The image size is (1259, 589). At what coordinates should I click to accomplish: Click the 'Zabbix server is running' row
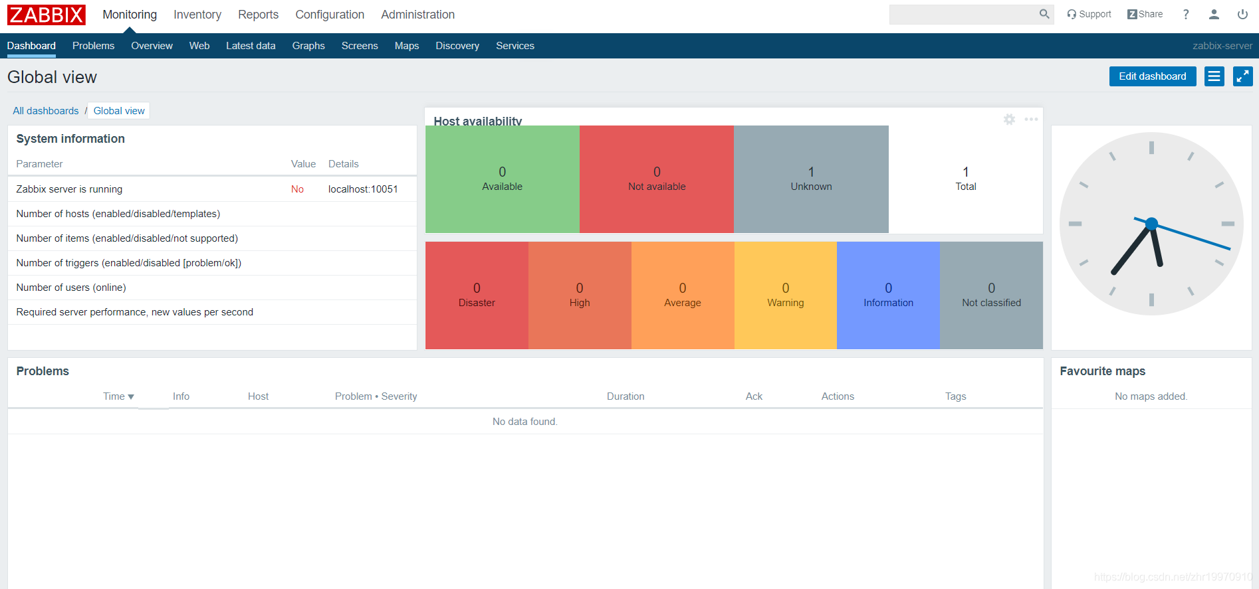pos(212,189)
